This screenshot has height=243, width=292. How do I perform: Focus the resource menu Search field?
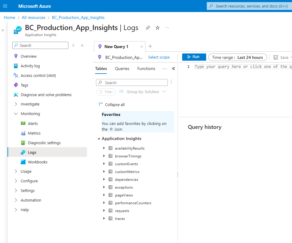click(41, 45)
